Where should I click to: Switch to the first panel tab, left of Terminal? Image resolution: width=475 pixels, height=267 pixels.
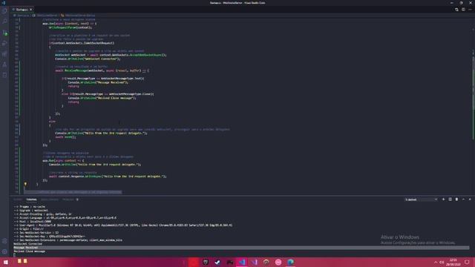18,200
